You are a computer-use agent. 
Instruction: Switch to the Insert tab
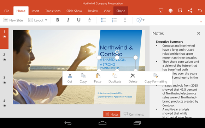pos(35,11)
